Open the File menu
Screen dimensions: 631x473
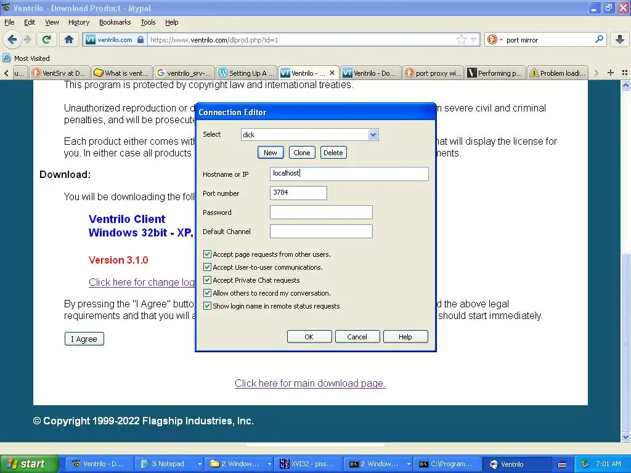tap(9, 22)
